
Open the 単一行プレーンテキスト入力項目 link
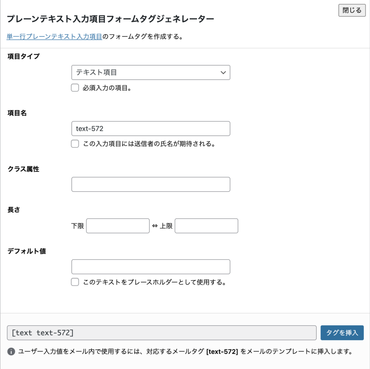click(54, 37)
